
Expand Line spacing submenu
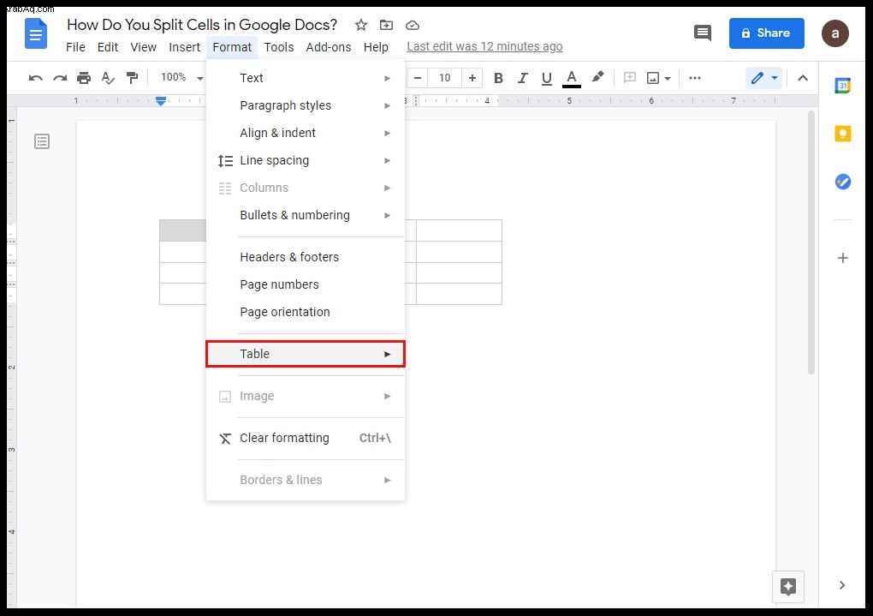pyautogui.click(x=305, y=160)
